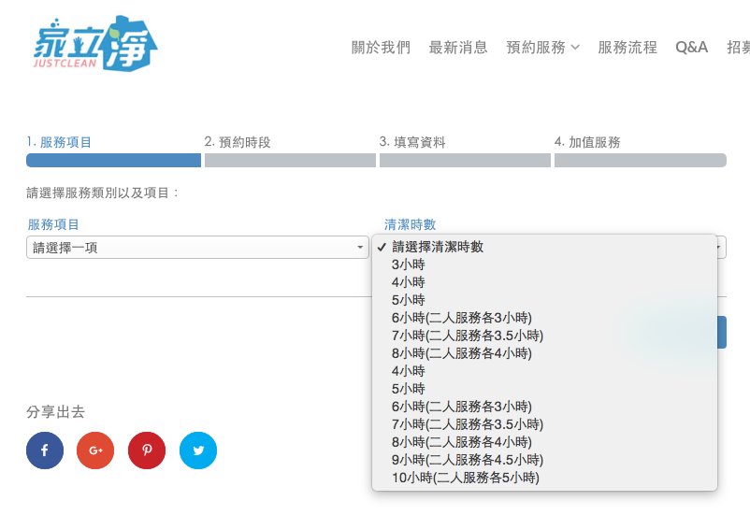Visit the Q&A page
This screenshot has height=529, width=750.
(692, 48)
